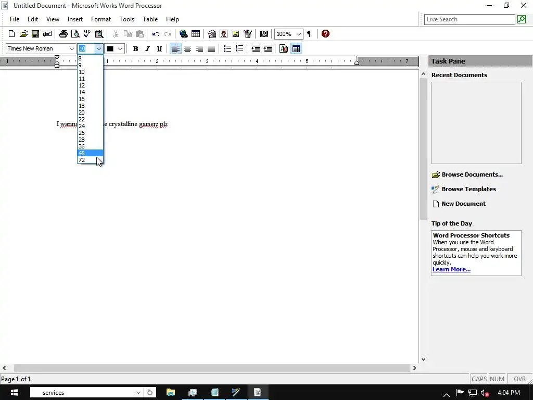Choose font size 24 from list
Viewport: 533px width, 400px height.
(x=90, y=126)
